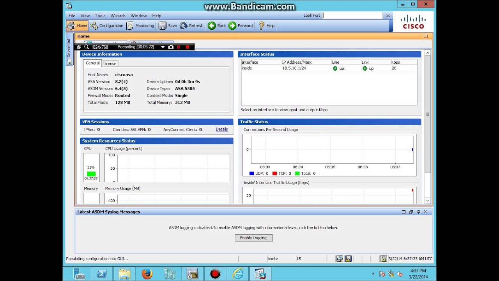This screenshot has width=499, height=281.
Task: Click the green Back arrow icon
Action: click(212, 26)
